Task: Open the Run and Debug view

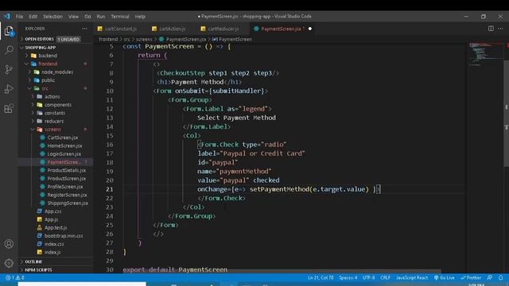Action: pyautogui.click(x=9, y=89)
